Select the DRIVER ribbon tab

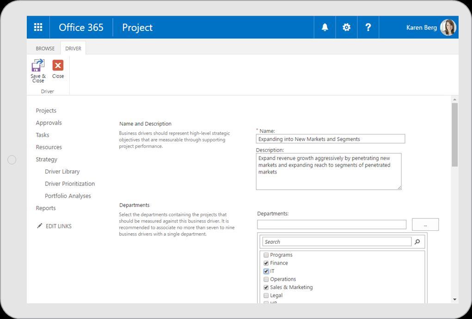73,48
